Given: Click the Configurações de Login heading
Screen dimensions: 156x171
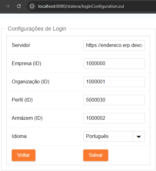Looking at the screenshot, I should 37,29.
